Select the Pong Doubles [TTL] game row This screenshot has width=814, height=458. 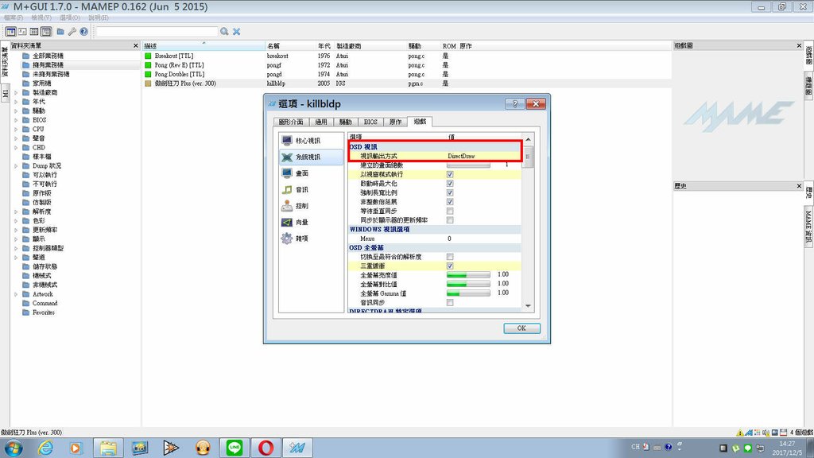click(x=406, y=74)
